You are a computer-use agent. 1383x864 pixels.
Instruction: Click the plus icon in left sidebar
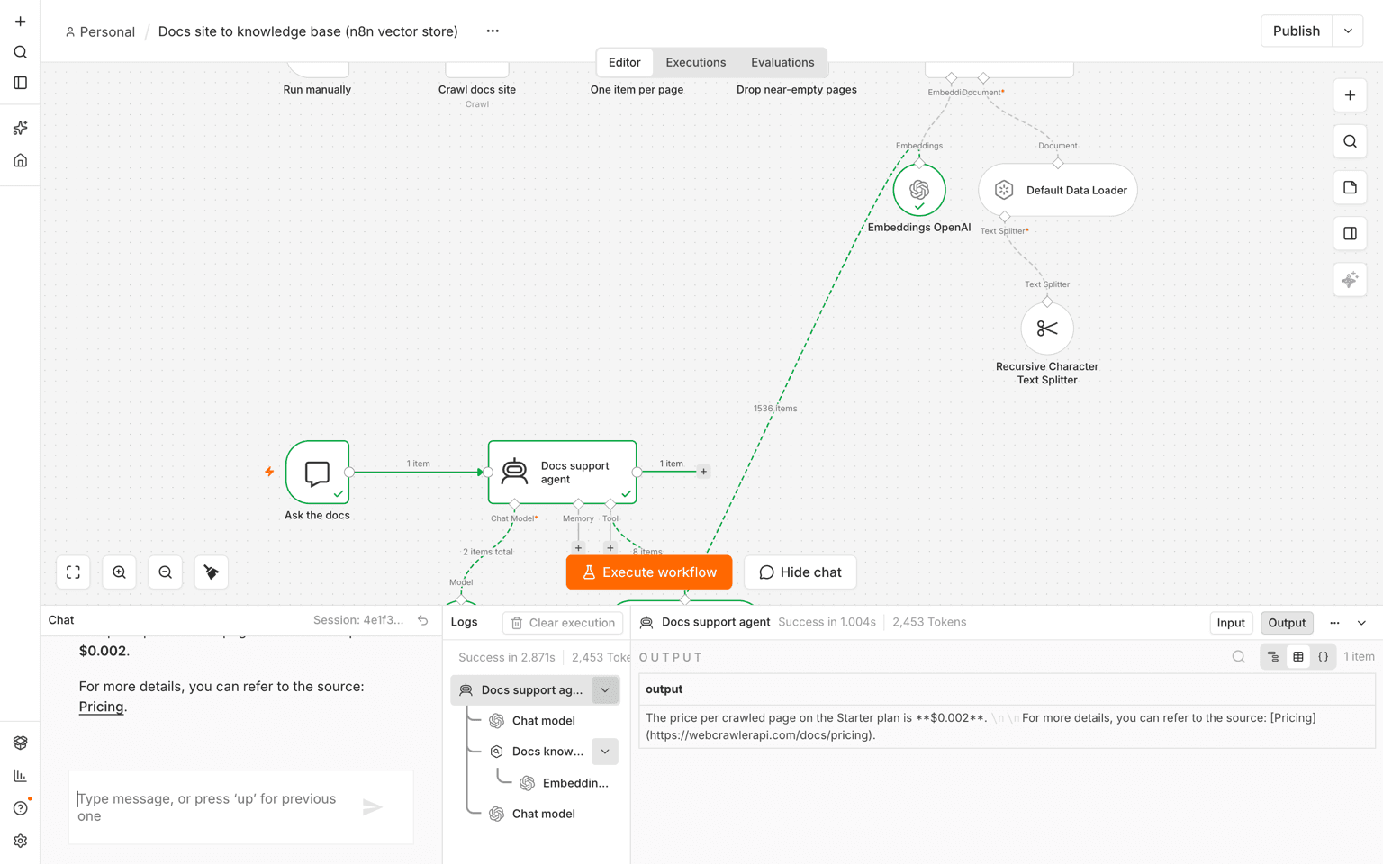pos(20,22)
